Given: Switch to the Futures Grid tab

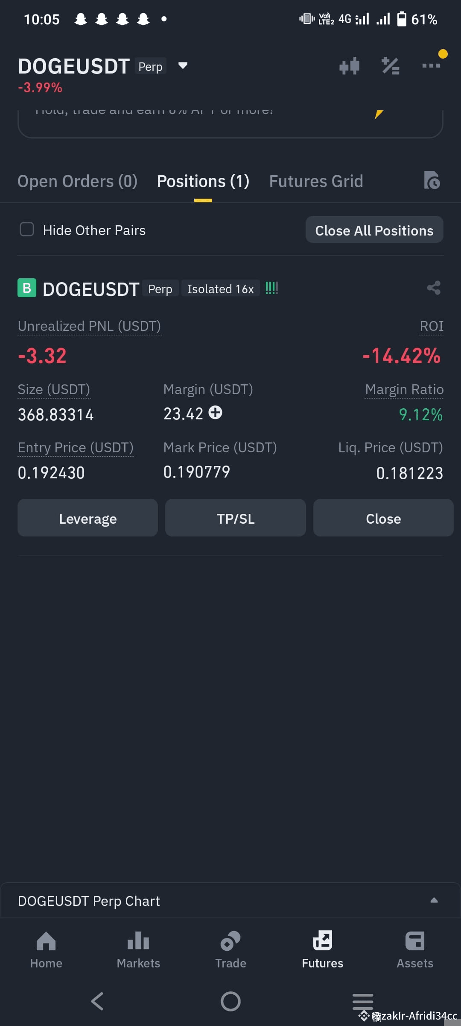Looking at the screenshot, I should 316,181.
